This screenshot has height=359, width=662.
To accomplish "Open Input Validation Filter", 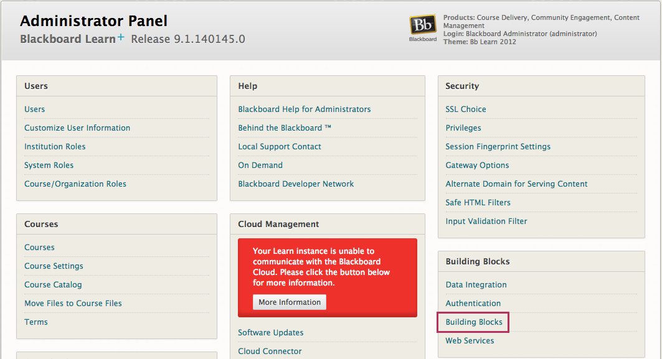I will coord(486,221).
